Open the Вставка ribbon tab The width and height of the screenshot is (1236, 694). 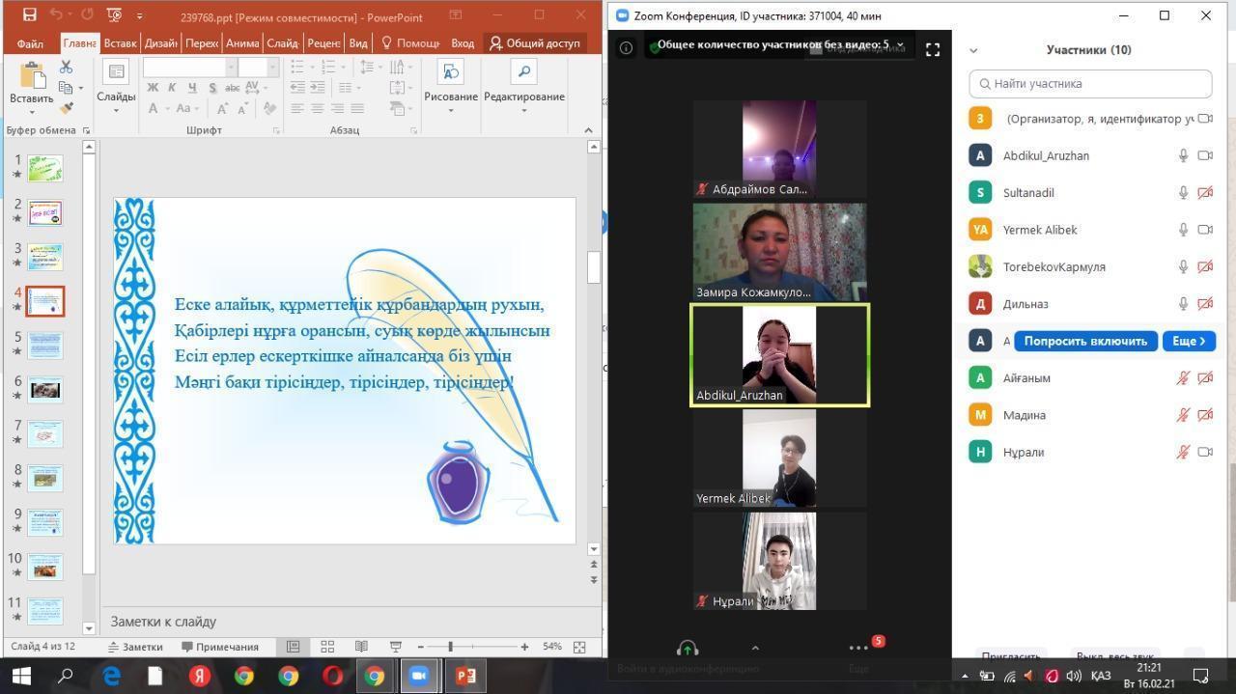point(121,43)
